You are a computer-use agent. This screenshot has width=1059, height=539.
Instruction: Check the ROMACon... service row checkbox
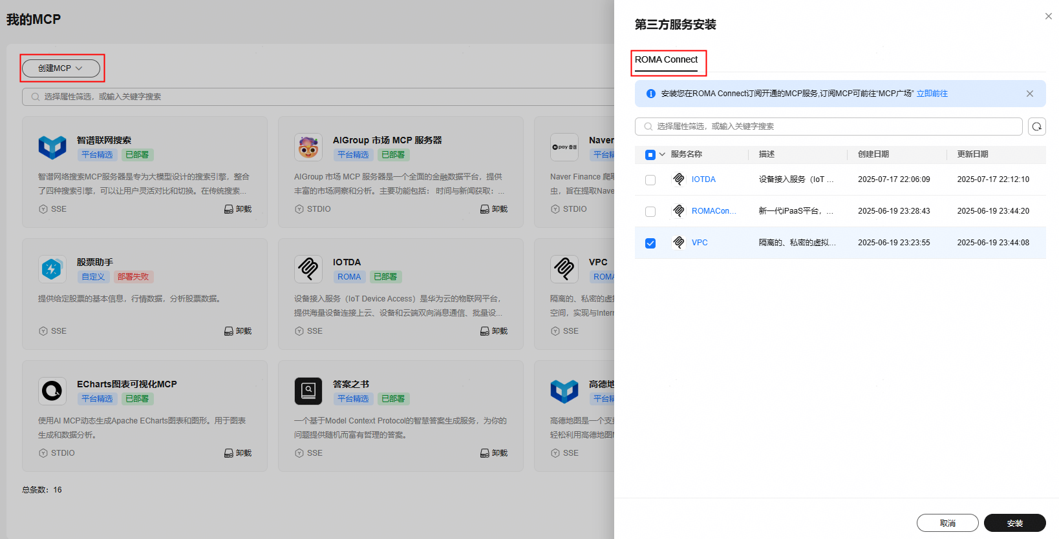650,212
